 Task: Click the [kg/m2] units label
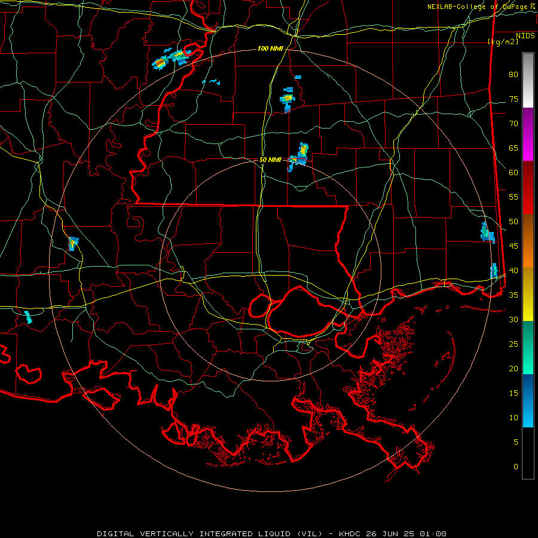click(503, 42)
